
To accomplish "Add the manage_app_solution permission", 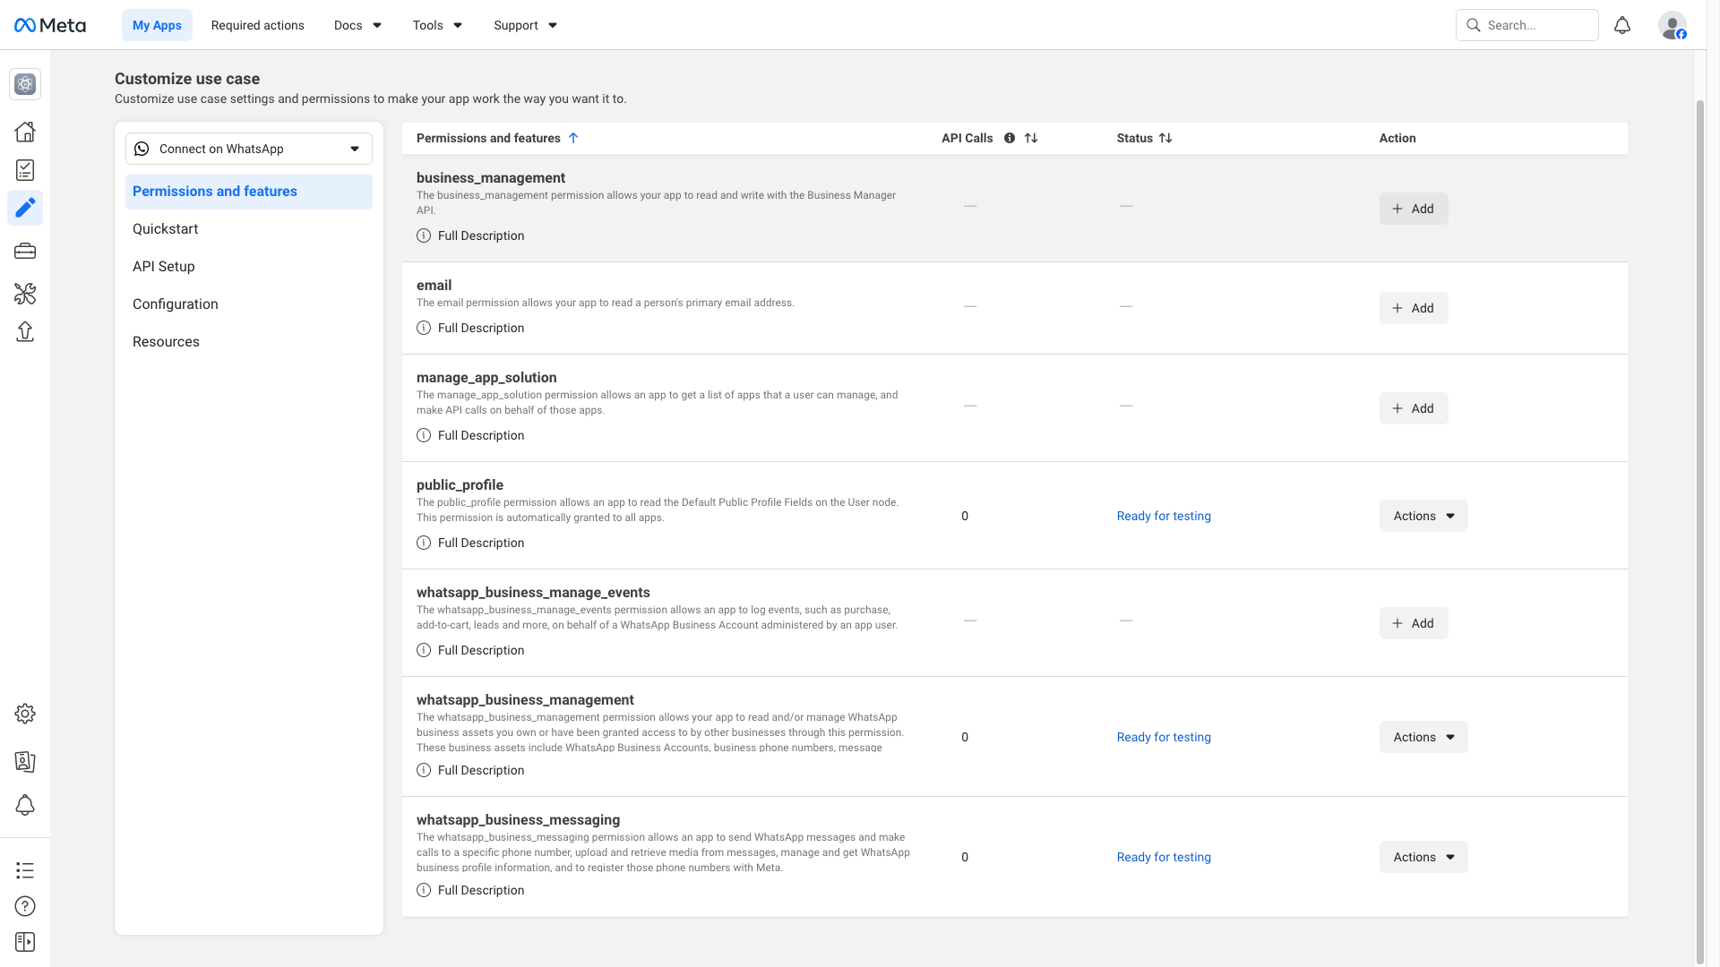I will [1414, 408].
